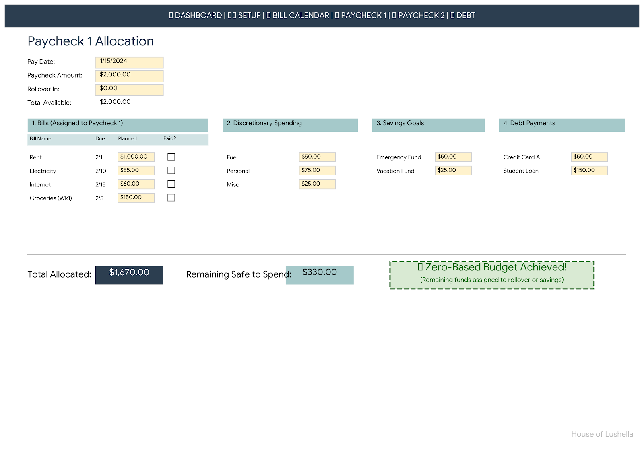
Task: Select the Fuel spending amount cell
Action: point(317,157)
